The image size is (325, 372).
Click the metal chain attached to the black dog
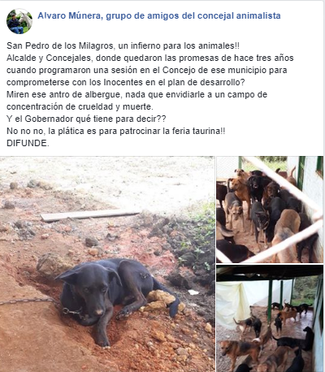(30, 301)
